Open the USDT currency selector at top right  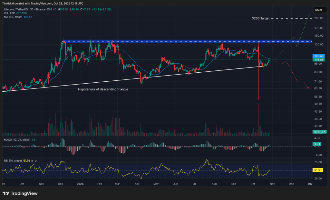(319, 10)
